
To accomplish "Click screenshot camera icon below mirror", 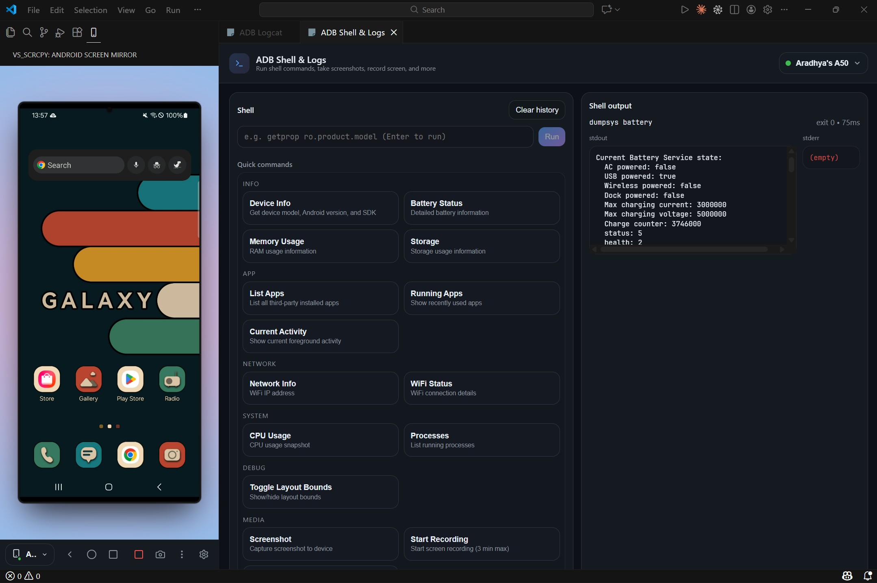I will tap(160, 554).
